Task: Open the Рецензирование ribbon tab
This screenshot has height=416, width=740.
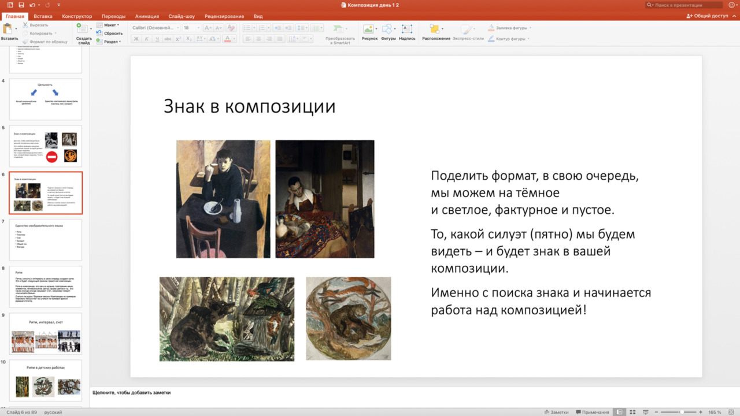Action: pos(224,16)
